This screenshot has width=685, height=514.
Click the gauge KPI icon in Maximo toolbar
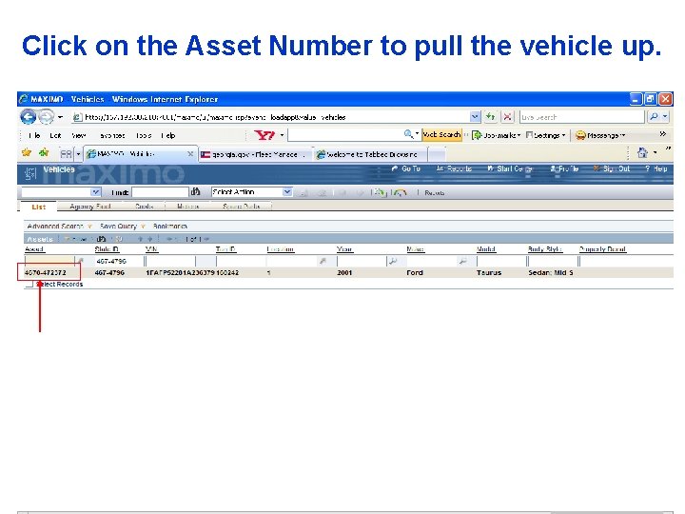(x=399, y=192)
